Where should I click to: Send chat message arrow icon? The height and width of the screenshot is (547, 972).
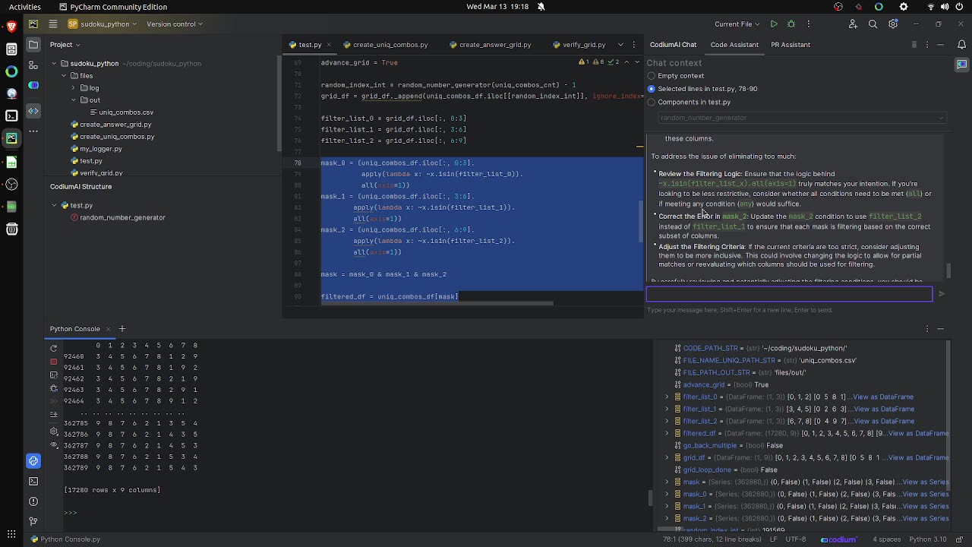[942, 294]
